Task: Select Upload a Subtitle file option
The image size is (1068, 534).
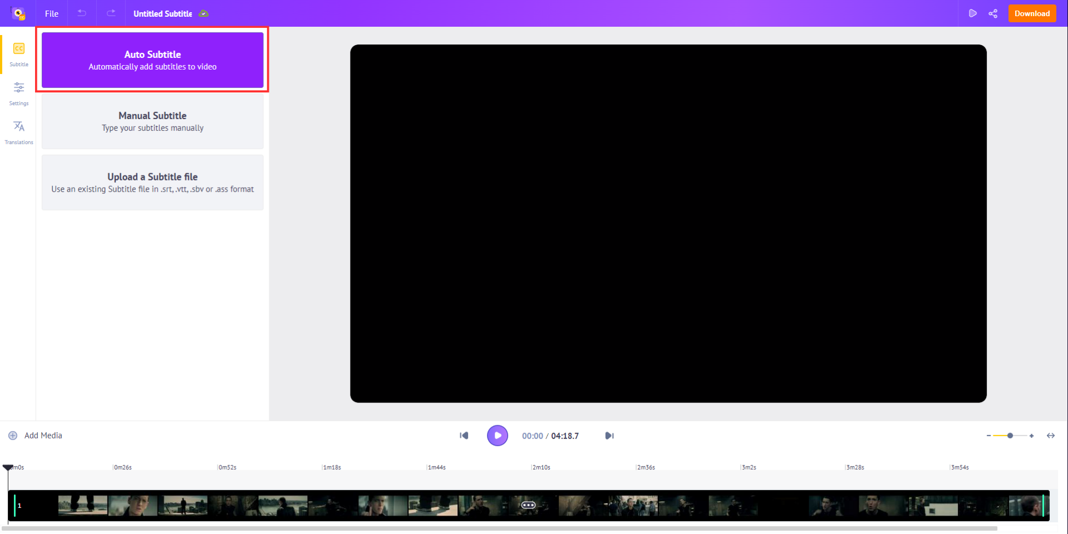Action: pos(152,183)
